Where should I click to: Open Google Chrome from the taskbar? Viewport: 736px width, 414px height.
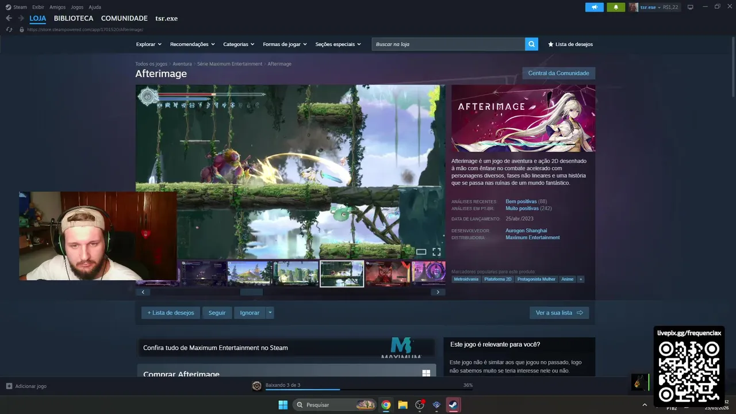[386, 405]
